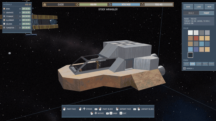Click the 0/100 cargo capacity bar
This screenshot has height=121, width=216.
pos(61,4)
